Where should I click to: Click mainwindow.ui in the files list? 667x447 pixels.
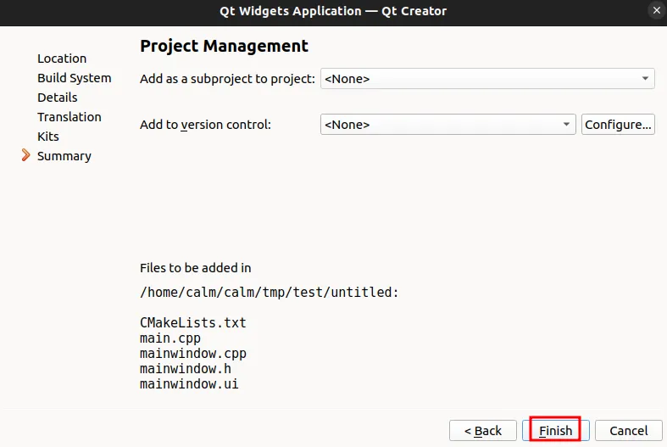[x=189, y=384]
